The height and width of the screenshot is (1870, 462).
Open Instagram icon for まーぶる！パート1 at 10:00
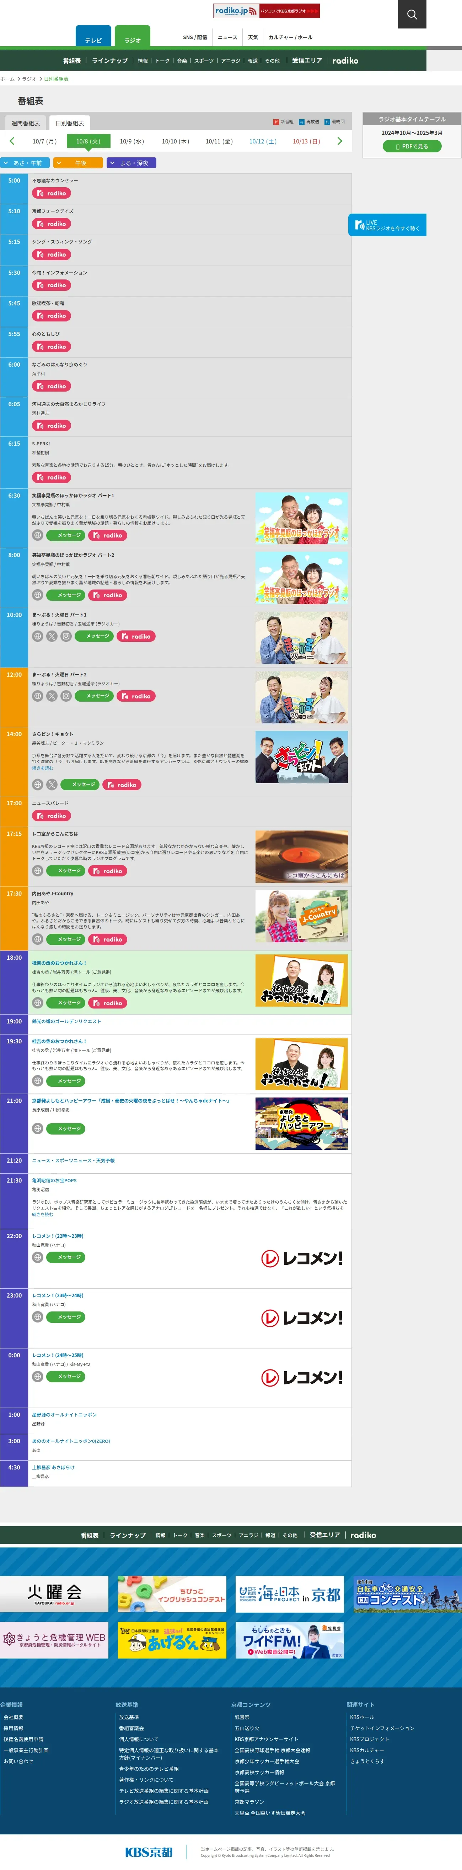(x=66, y=636)
